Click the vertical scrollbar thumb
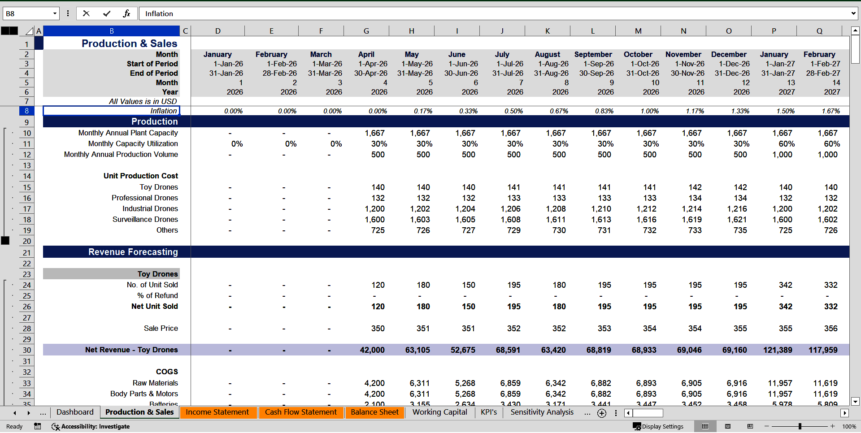 [x=855, y=49]
